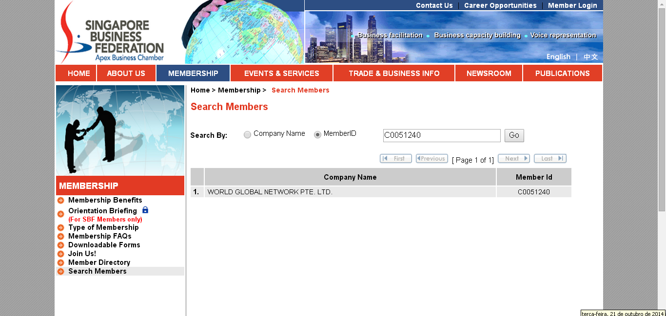
Task: Open the NEWSROOM menu tab
Action: click(489, 73)
